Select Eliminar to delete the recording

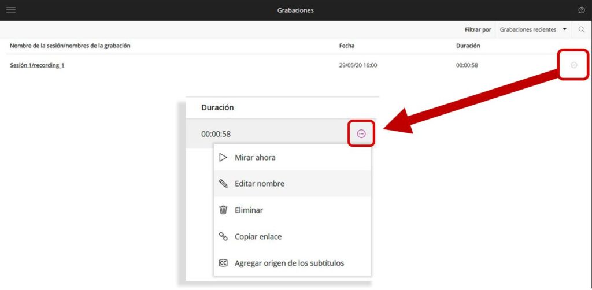pos(249,210)
